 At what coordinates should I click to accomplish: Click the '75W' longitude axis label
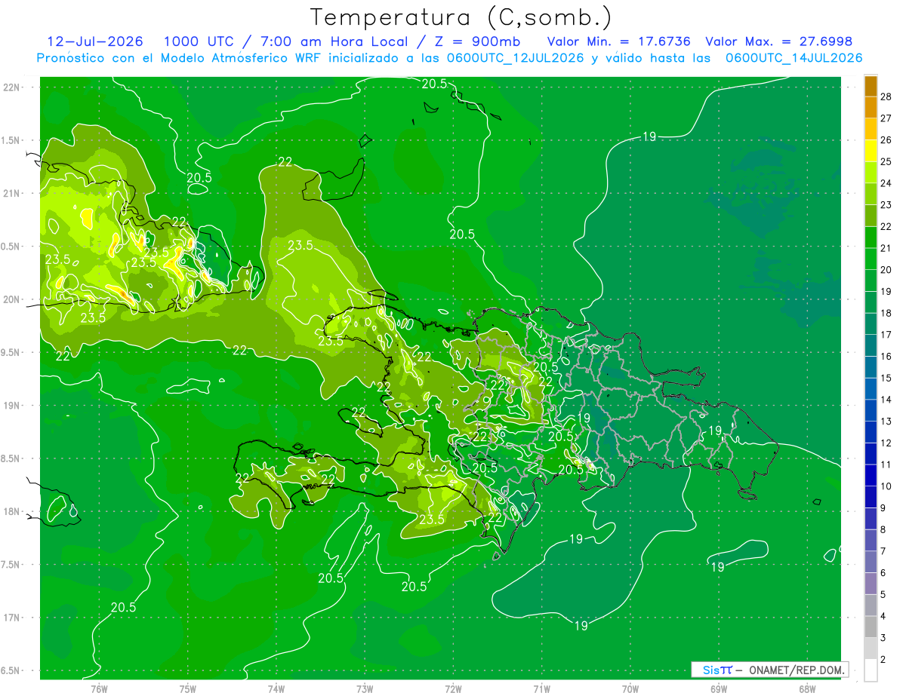[187, 688]
